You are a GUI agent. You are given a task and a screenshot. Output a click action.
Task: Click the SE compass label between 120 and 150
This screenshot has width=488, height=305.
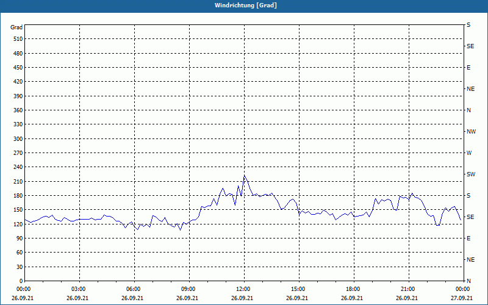coord(470,217)
